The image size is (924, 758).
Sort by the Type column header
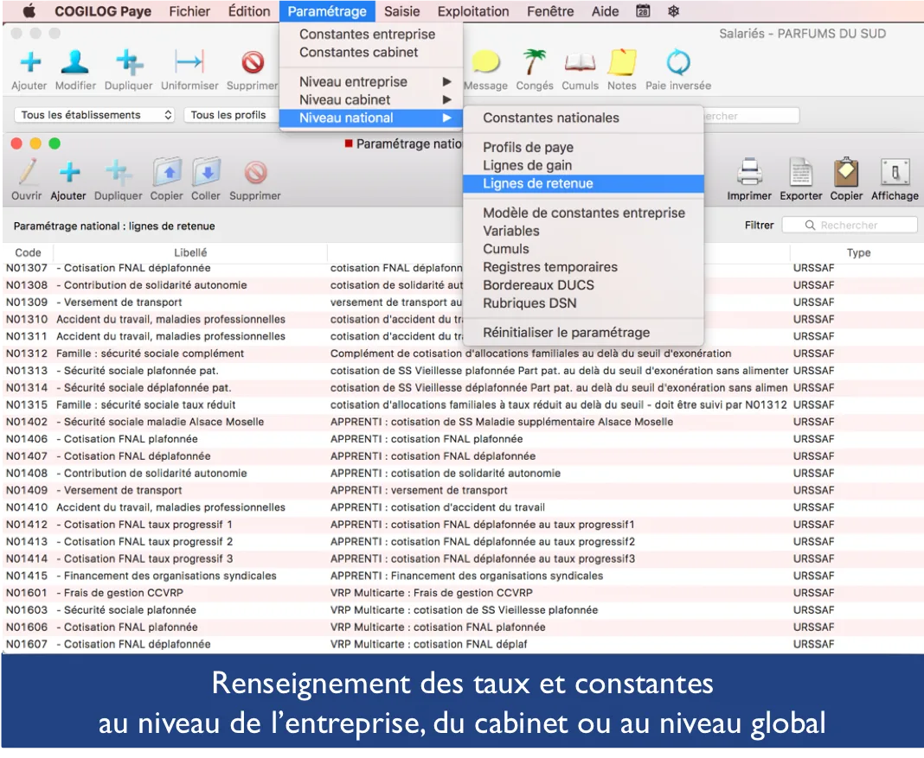pos(858,252)
